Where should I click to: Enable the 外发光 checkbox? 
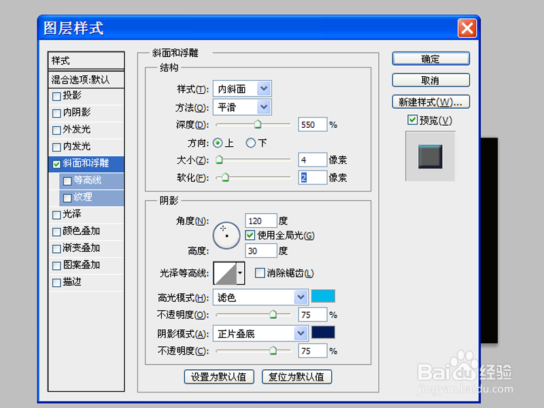tap(56, 130)
